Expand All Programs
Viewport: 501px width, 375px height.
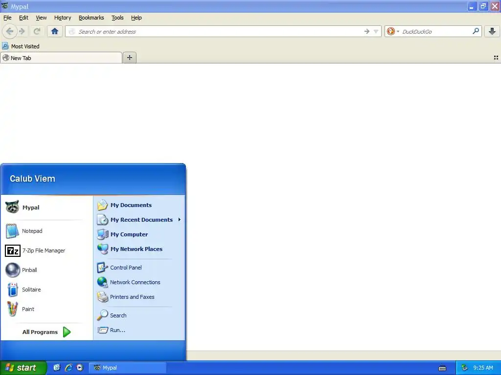(46, 332)
